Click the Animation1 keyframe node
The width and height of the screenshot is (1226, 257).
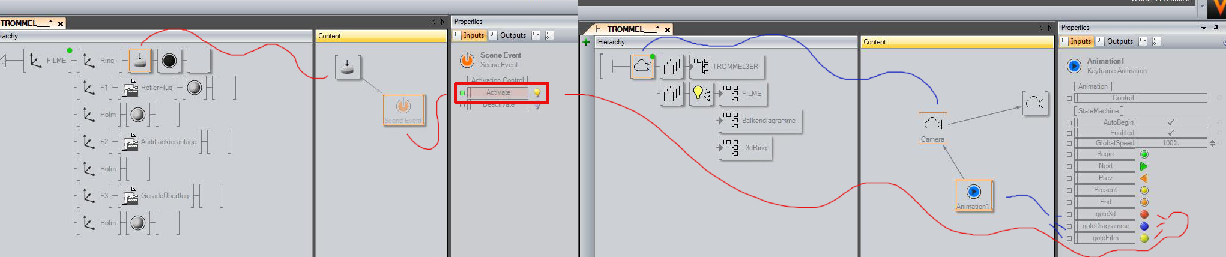pos(974,195)
